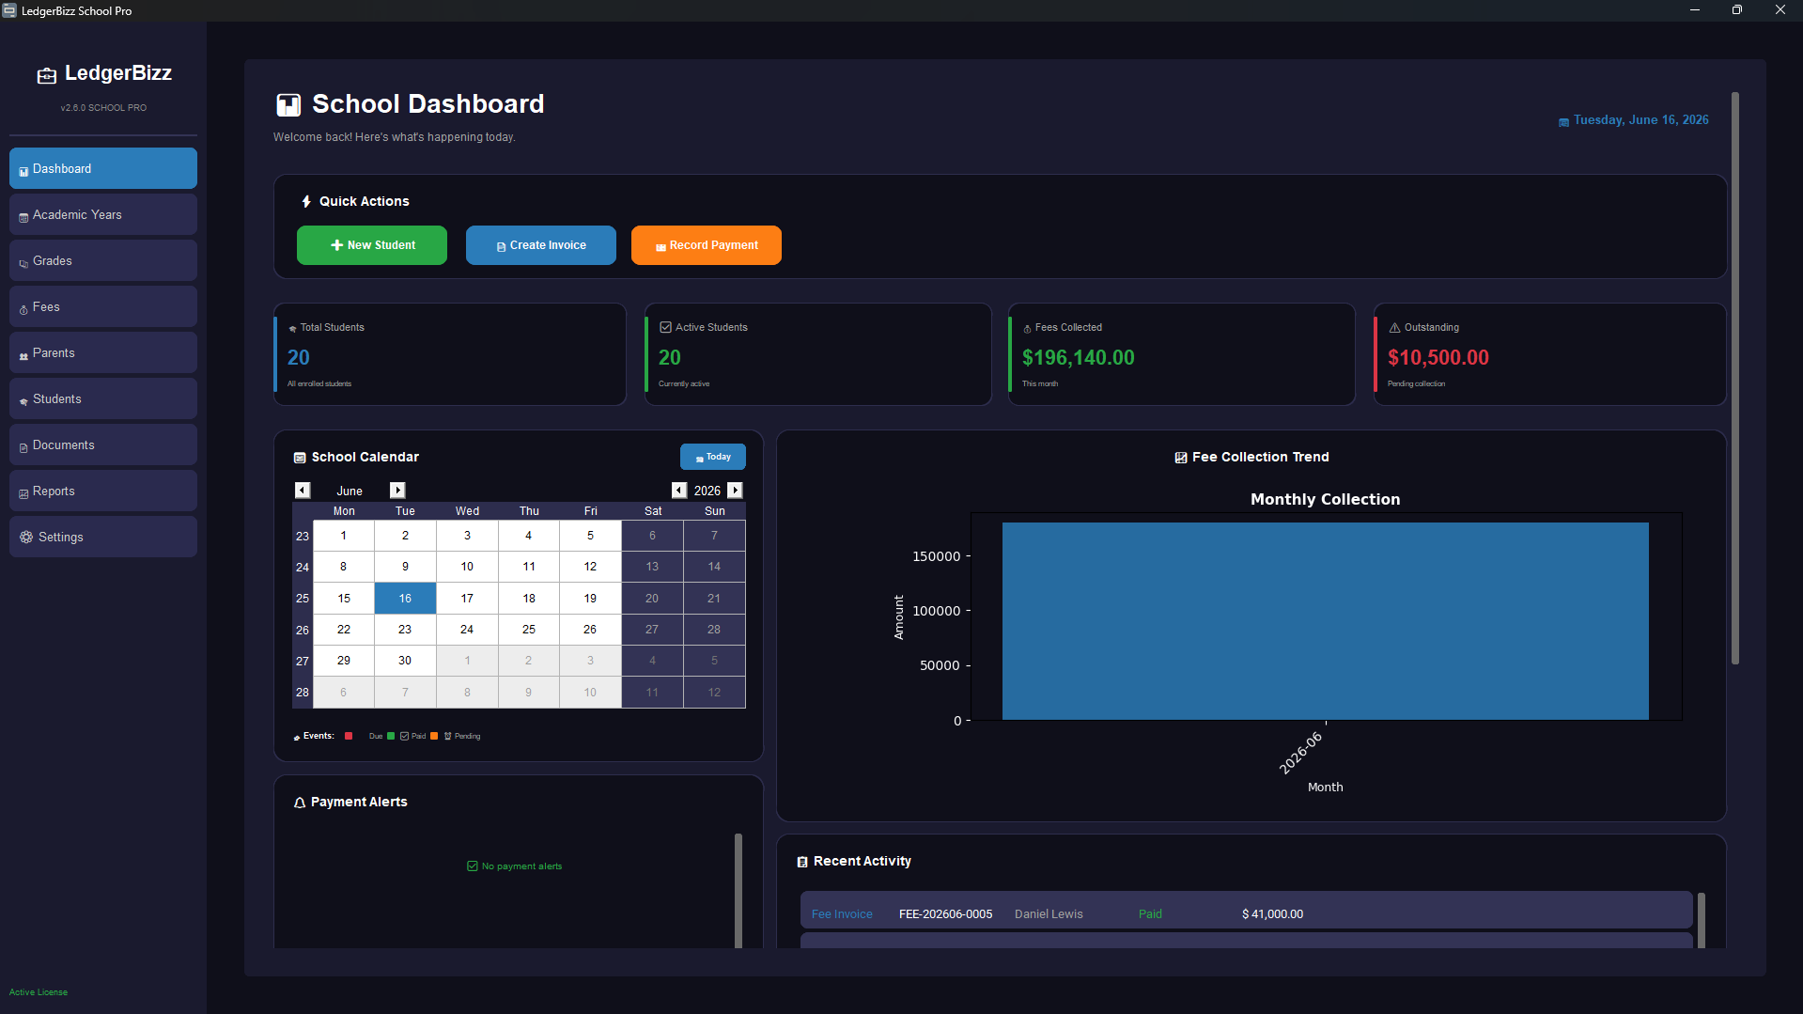Select June 1 in the calendar
The image size is (1803, 1014).
[x=344, y=536]
